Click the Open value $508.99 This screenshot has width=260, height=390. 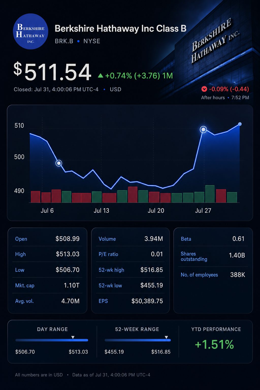coord(68,239)
